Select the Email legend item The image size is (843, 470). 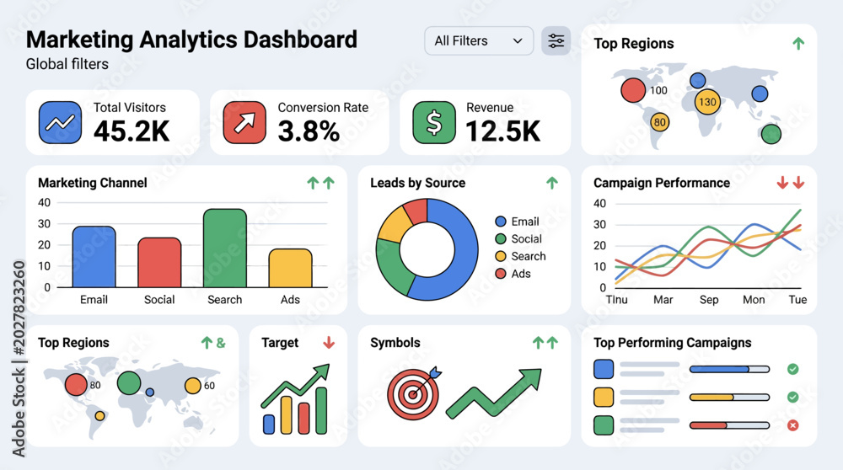click(x=517, y=222)
